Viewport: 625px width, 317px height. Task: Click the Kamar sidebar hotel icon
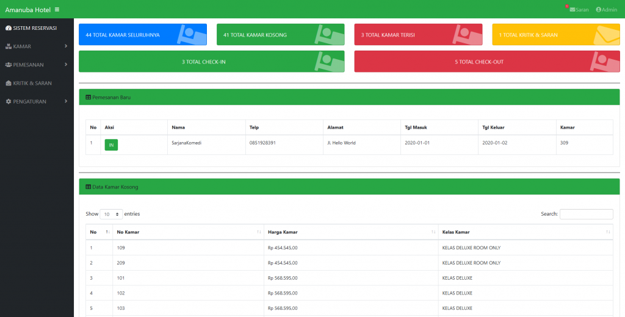9,46
